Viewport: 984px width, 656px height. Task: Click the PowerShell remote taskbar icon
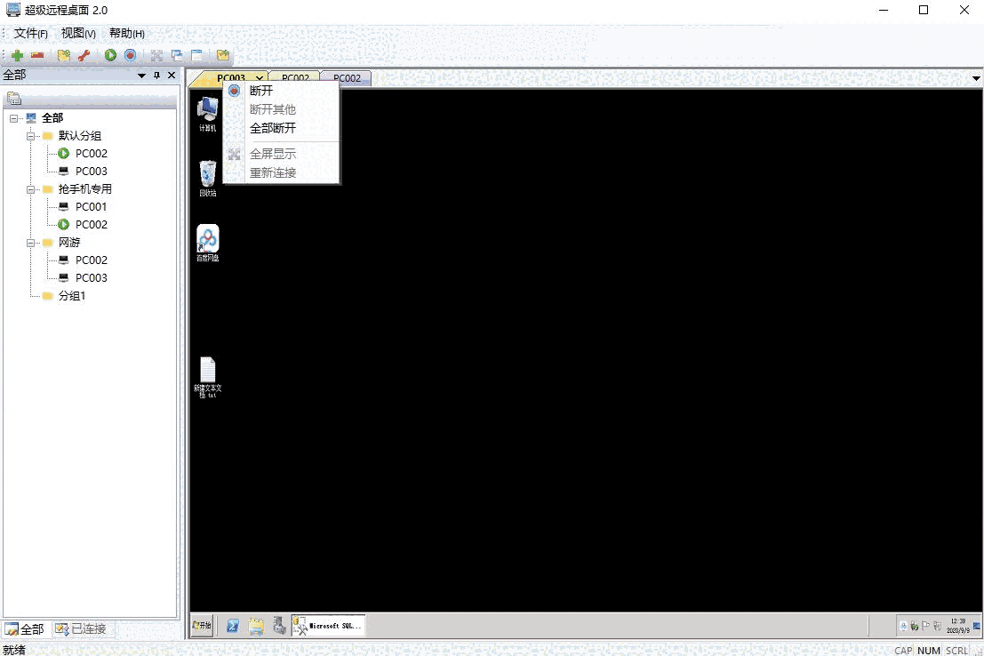point(233,625)
